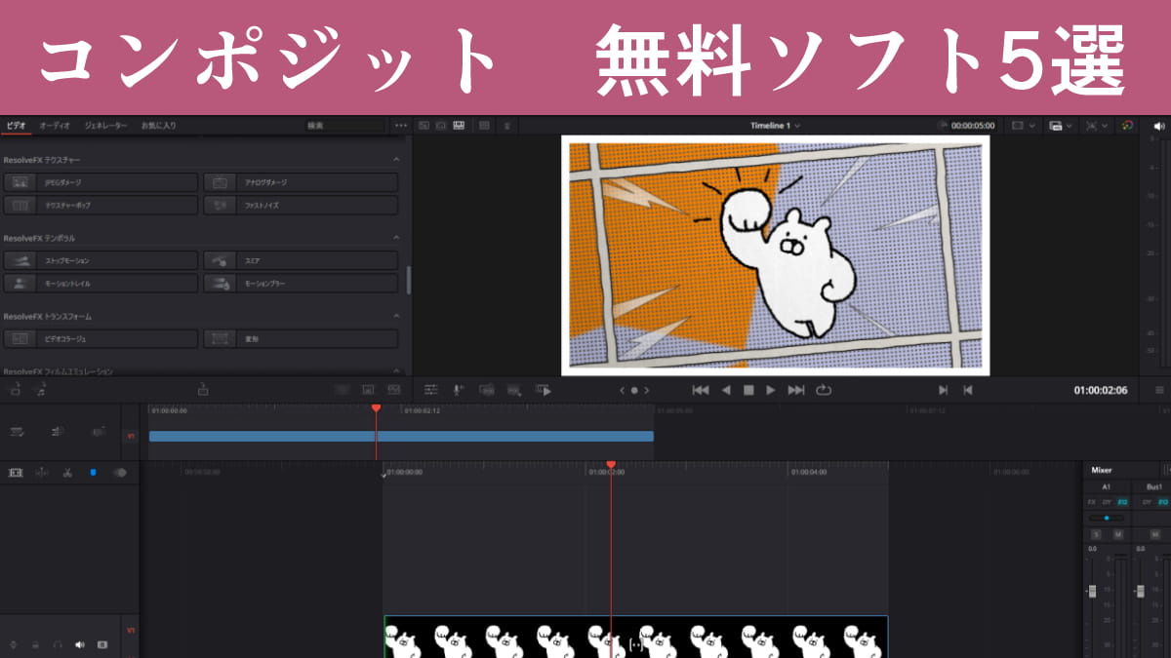The height and width of the screenshot is (658, 1171).
Task: Open the Timeline 1 dropdown
Action: [x=775, y=126]
